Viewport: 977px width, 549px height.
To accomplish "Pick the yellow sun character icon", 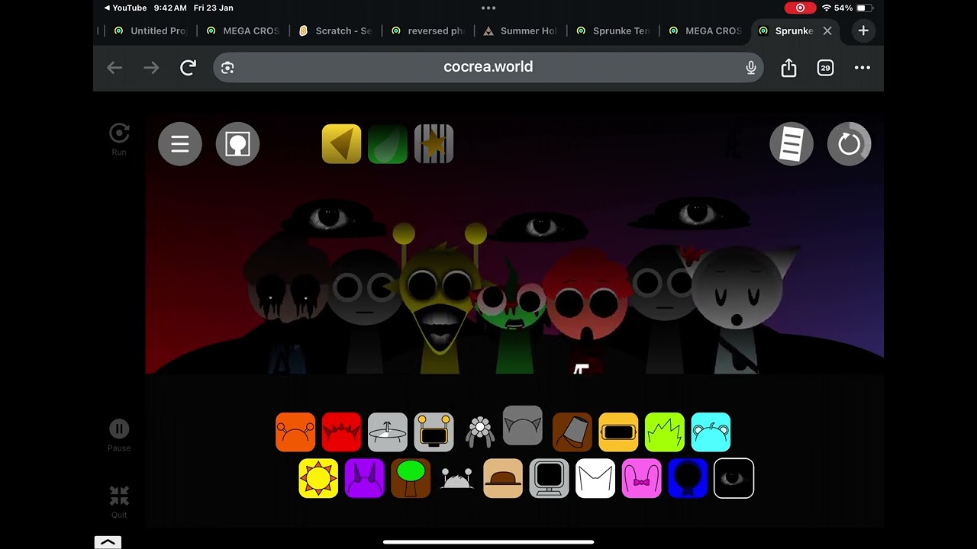I will (x=318, y=478).
